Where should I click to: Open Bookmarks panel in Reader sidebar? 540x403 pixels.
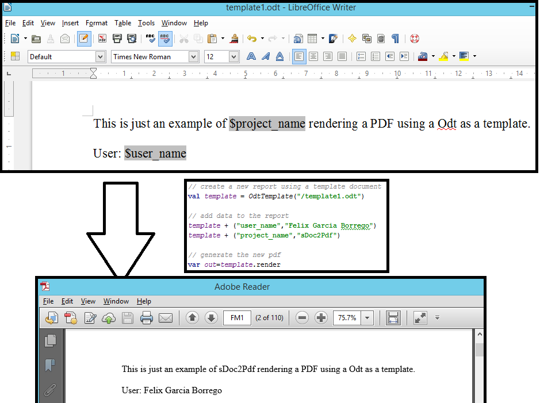click(50, 365)
